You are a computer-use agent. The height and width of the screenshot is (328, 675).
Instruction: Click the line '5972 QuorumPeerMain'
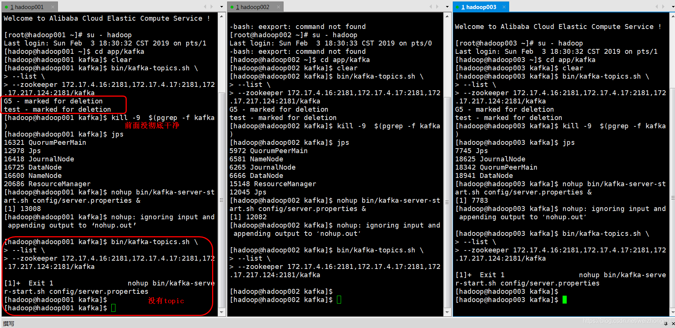268,151
